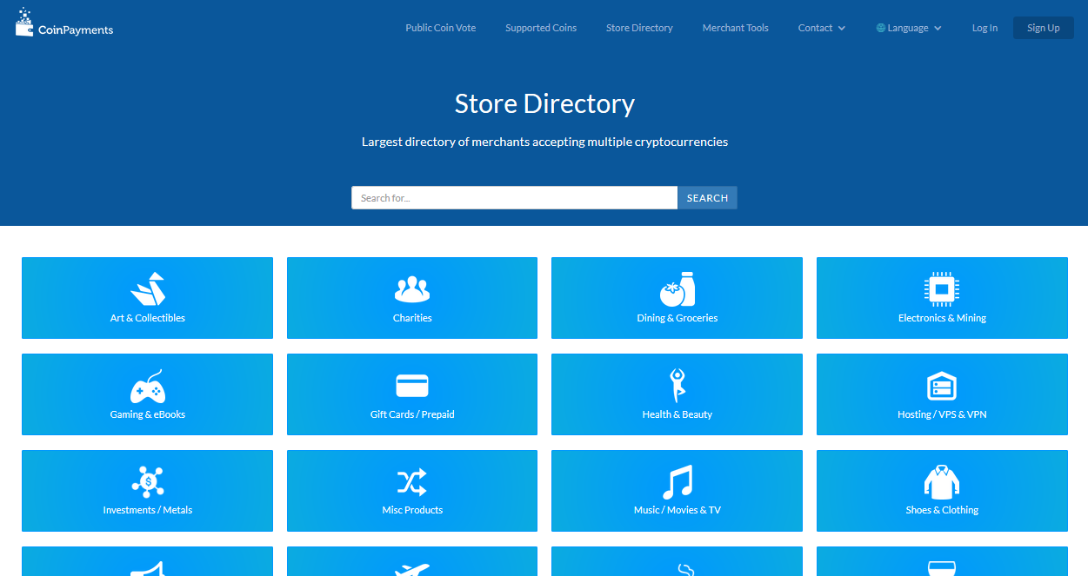Open Merchant Tools in the navigation

coord(736,28)
